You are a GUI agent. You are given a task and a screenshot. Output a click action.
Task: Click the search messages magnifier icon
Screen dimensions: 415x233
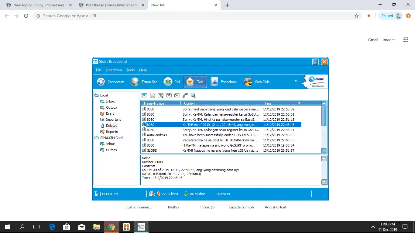tap(193, 96)
